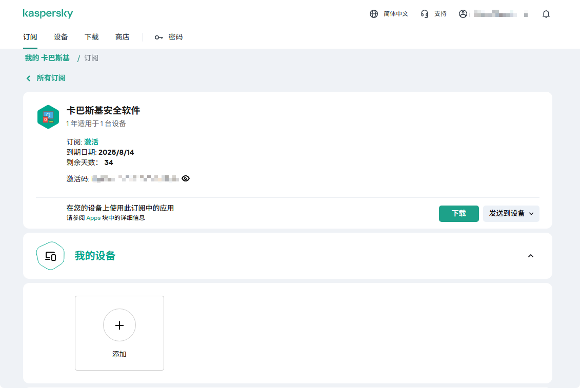Open the 设备 tab
The width and height of the screenshot is (580, 388).
[x=61, y=37]
